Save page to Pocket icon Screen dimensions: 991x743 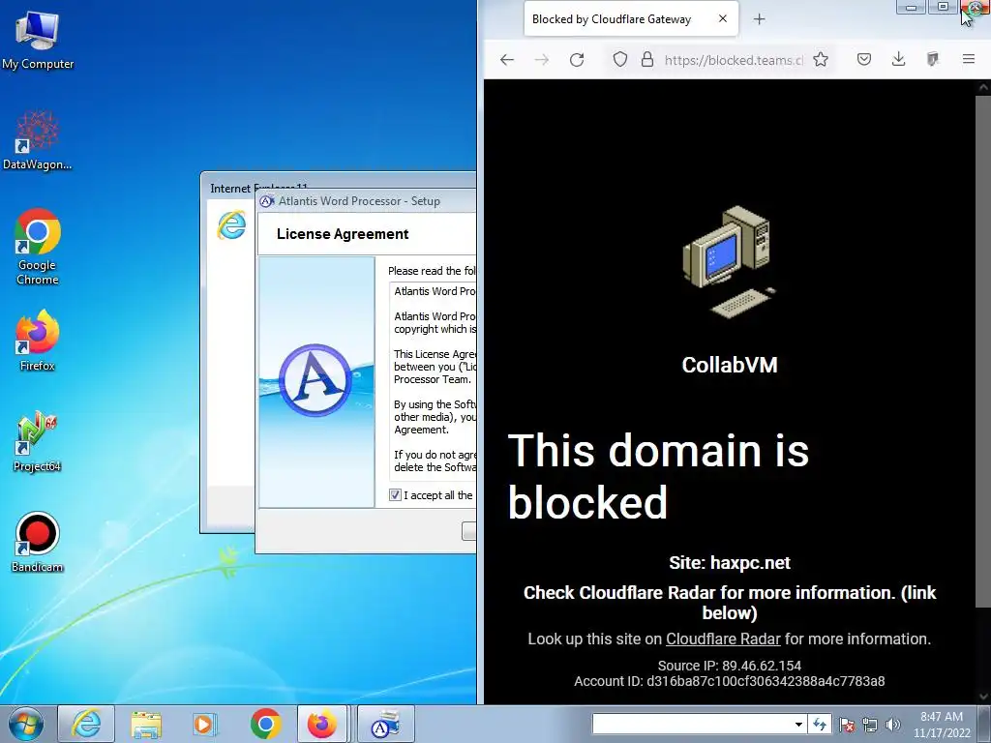864,59
